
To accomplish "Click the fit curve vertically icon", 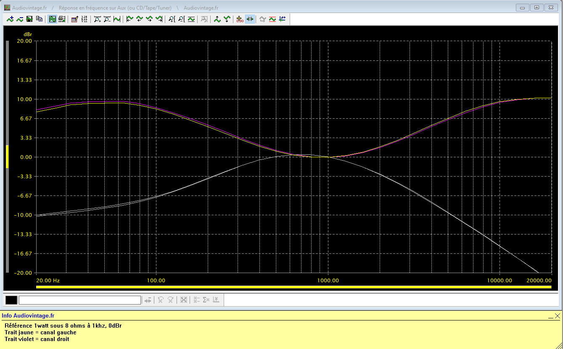I will click(191, 19).
